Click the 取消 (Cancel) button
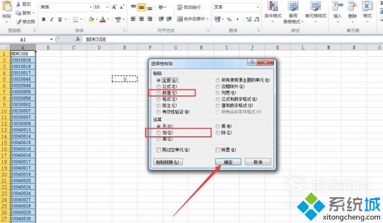The width and height of the screenshot is (383, 223). (x=258, y=162)
